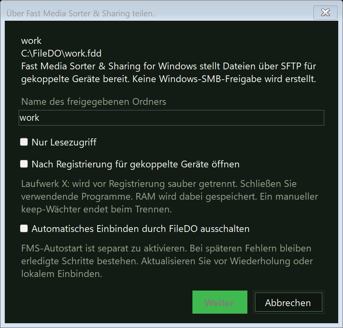The image size is (343, 328).
Task: Close the dialog with the X button
Action: pos(325,12)
